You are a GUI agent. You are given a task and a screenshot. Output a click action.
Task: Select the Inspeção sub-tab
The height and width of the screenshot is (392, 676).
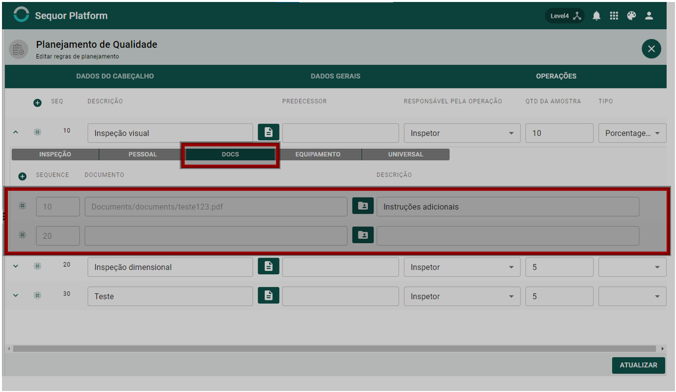pyautogui.click(x=55, y=154)
